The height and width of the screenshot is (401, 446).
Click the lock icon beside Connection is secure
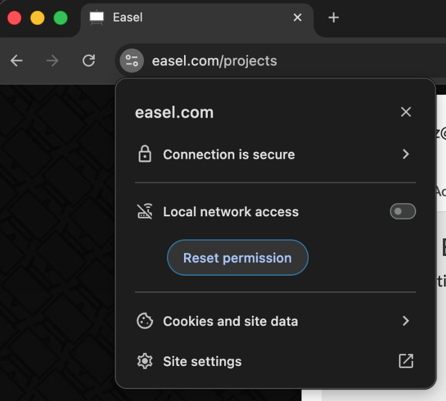click(145, 154)
